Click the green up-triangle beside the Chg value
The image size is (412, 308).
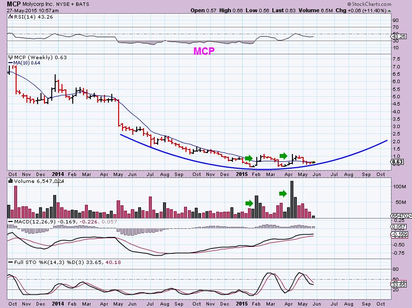click(x=389, y=11)
